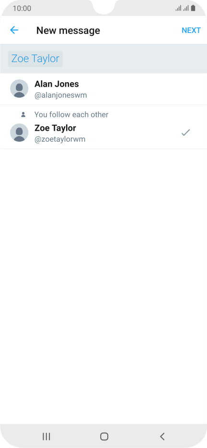Select the Zoe Taylor recipient chip
The width and height of the screenshot is (207, 448).
point(35,59)
